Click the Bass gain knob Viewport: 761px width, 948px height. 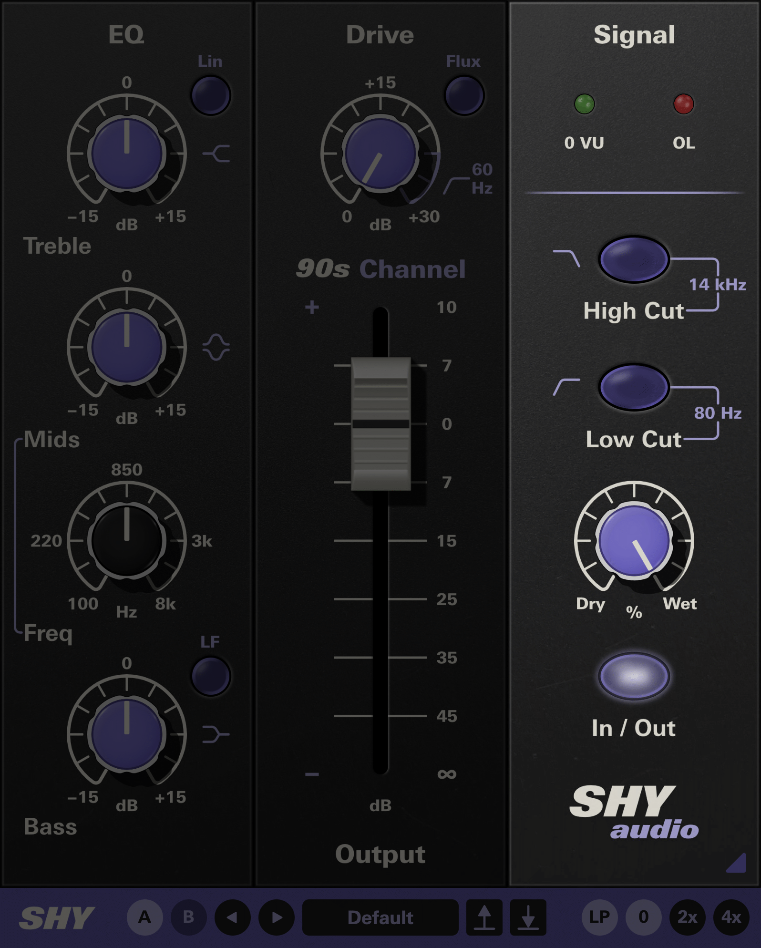(127, 734)
